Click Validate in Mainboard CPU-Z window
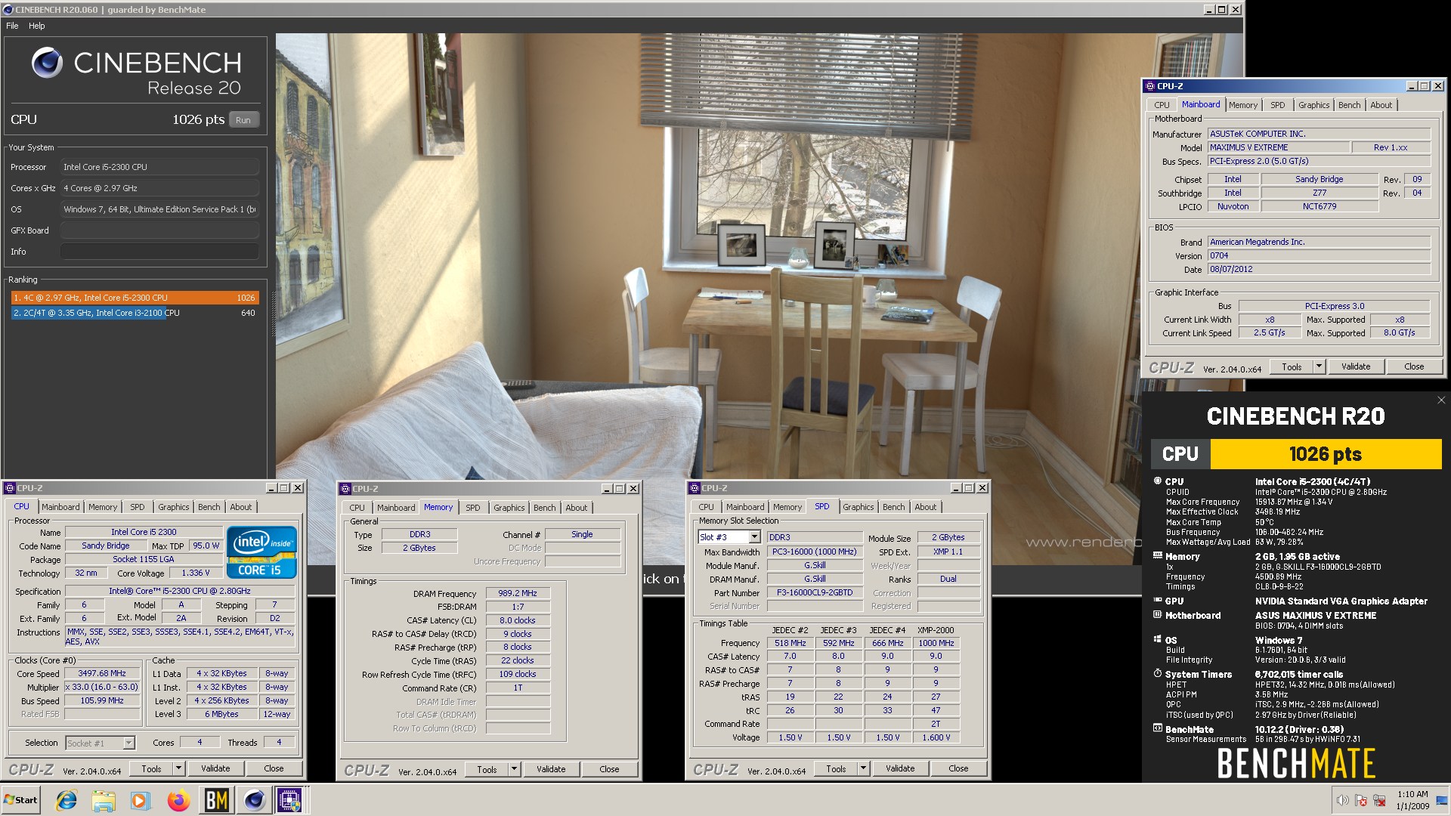1451x816 pixels. pyautogui.click(x=1355, y=366)
